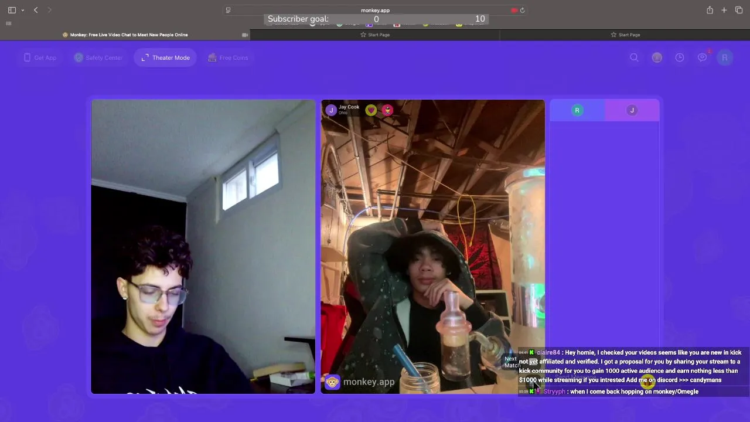This screenshot has width=750, height=422.
Task: Open the Safety Center
Action: pos(98,57)
